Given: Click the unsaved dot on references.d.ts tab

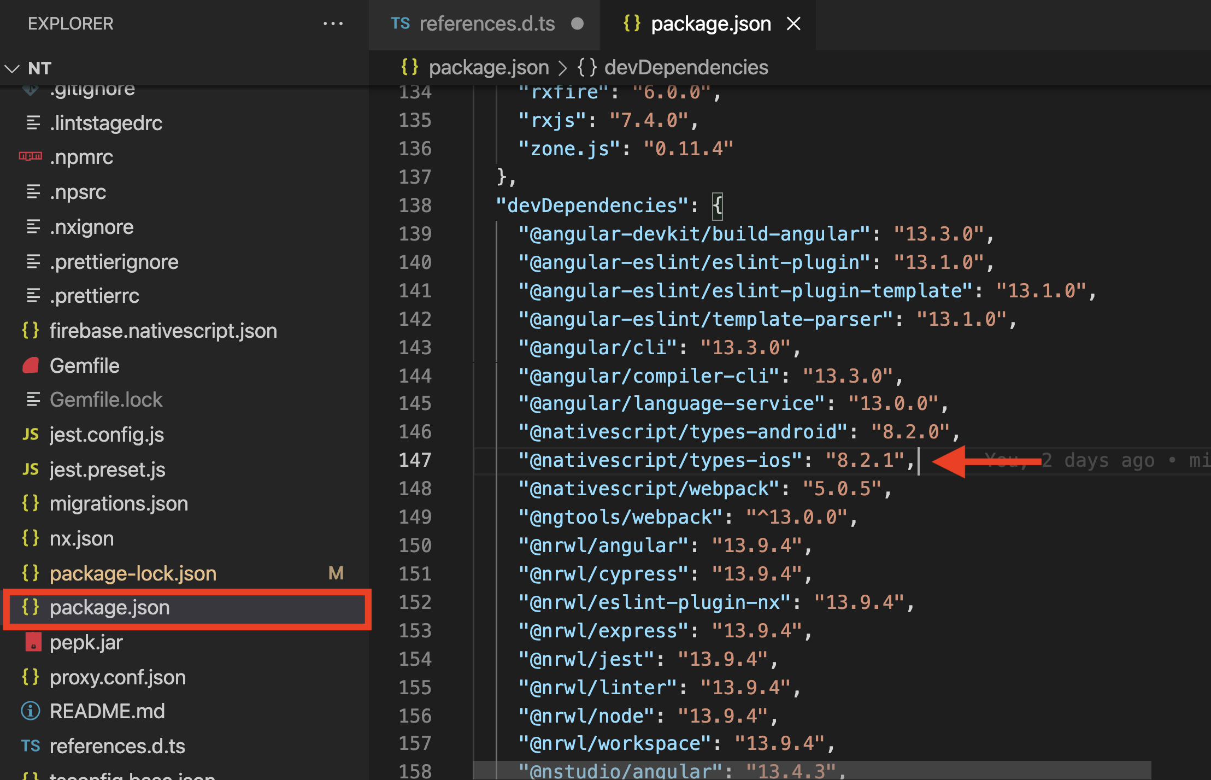Looking at the screenshot, I should pos(577,24).
